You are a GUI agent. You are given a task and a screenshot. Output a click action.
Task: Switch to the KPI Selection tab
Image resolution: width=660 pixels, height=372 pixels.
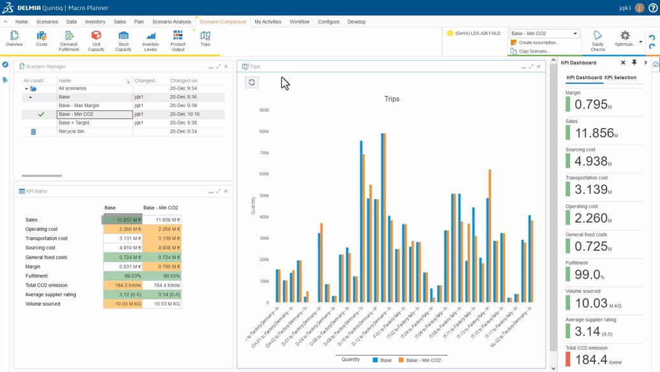click(x=620, y=78)
